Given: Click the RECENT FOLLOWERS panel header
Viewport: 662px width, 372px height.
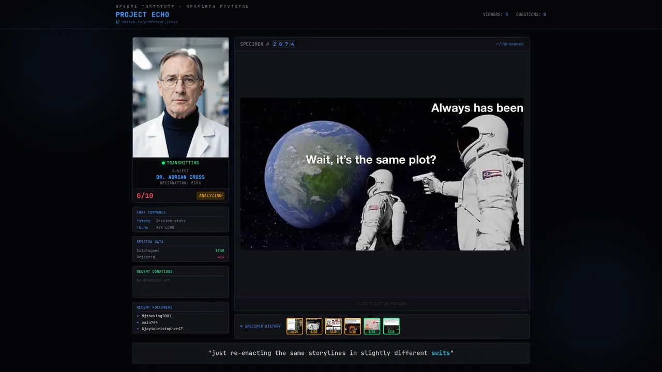Looking at the screenshot, I should [155, 307].
